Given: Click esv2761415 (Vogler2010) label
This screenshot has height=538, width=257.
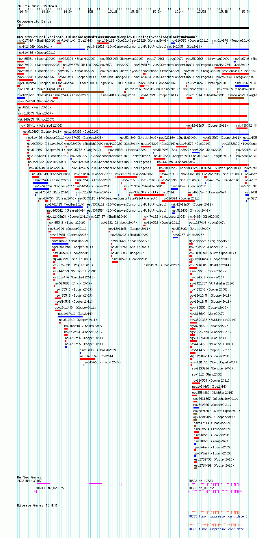Looking at the screenshot, I should [x=64, y=204].
